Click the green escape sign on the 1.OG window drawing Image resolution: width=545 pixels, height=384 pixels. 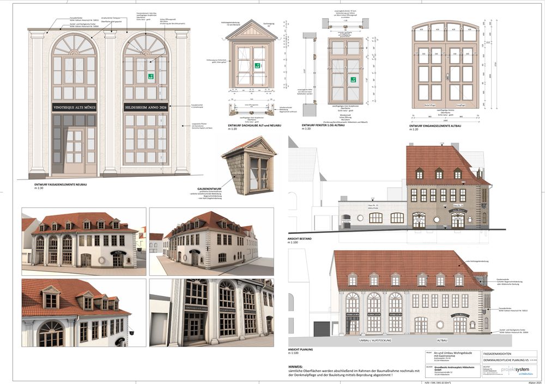(353, 80)
